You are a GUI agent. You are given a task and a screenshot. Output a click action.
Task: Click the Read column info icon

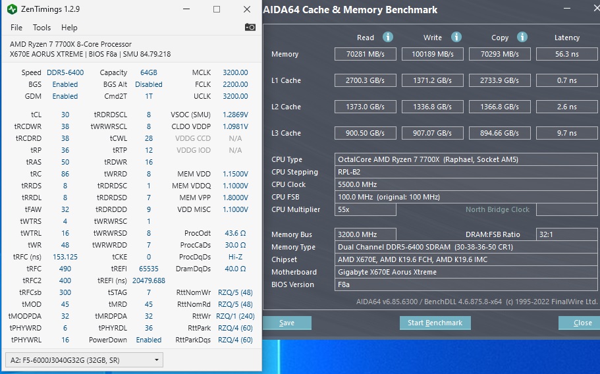(388, 37)
